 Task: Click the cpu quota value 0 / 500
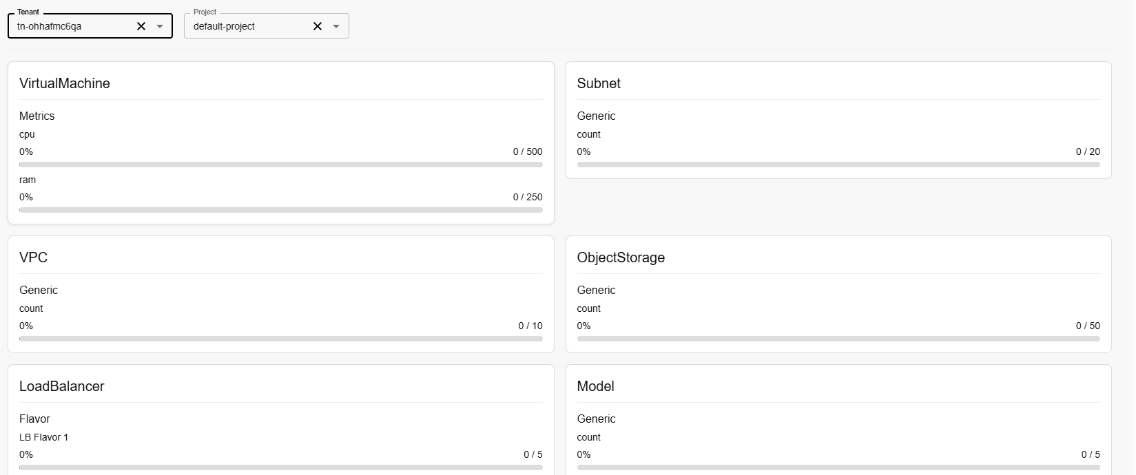[x=527, y=151]
